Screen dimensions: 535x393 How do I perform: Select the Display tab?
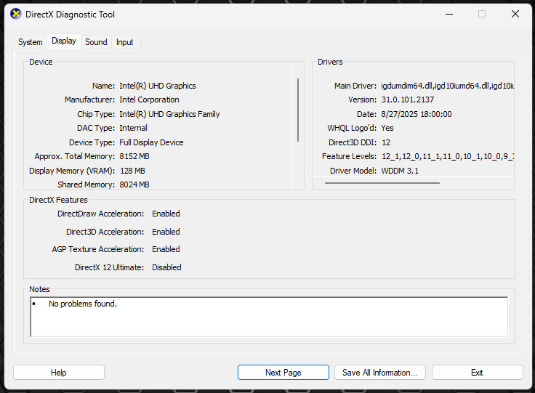coord(64,41)
